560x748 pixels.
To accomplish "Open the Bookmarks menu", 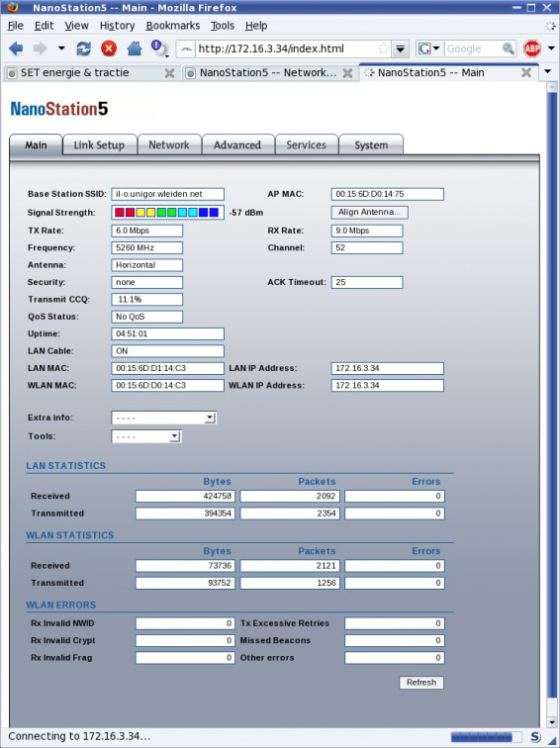I will pyautogui.click(x=173, y=26).
